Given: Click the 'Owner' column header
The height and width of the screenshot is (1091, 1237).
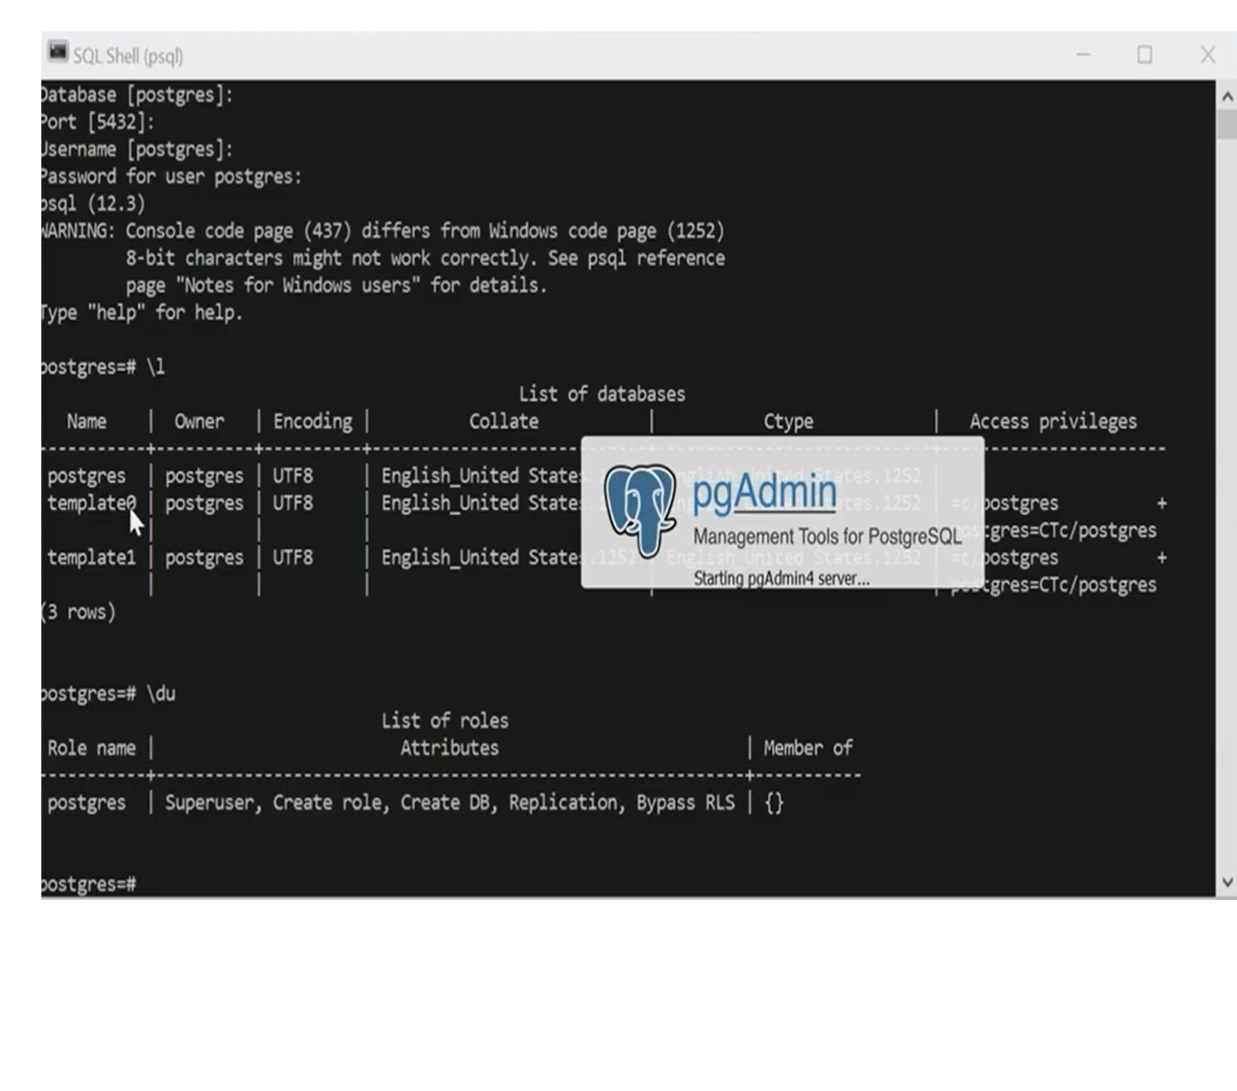Looking at the screenshot, I should coord(199,421).
